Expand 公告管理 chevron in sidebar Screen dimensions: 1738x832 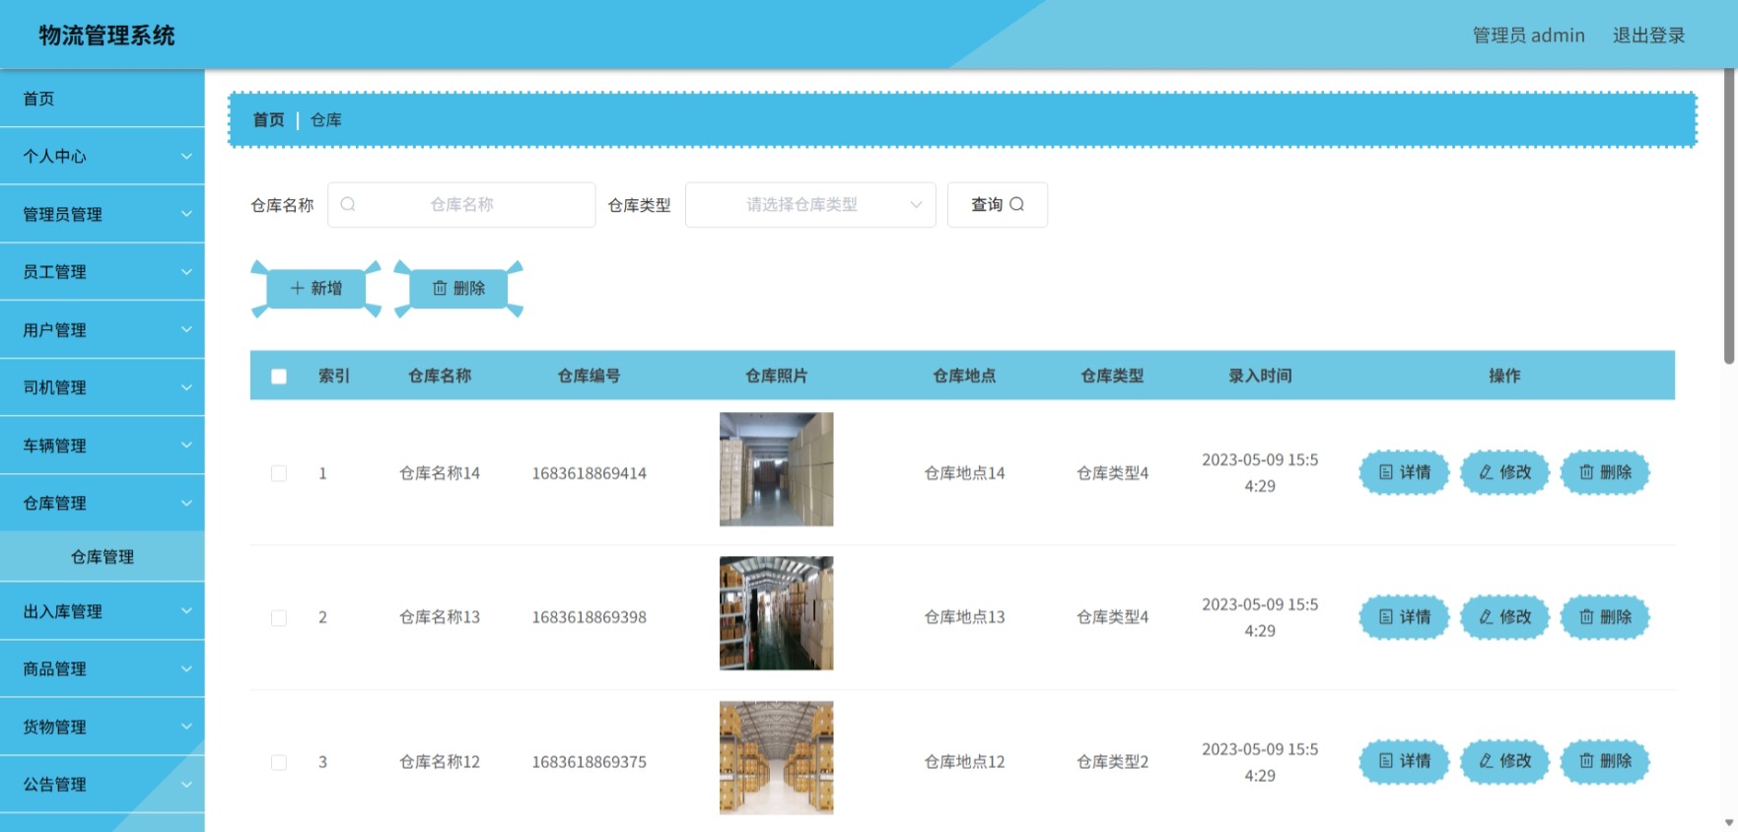[186, 784]
